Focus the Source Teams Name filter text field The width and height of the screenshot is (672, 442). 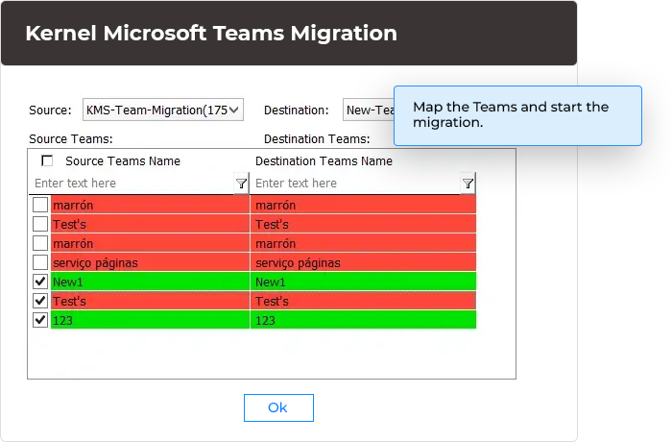coord(132,184)
